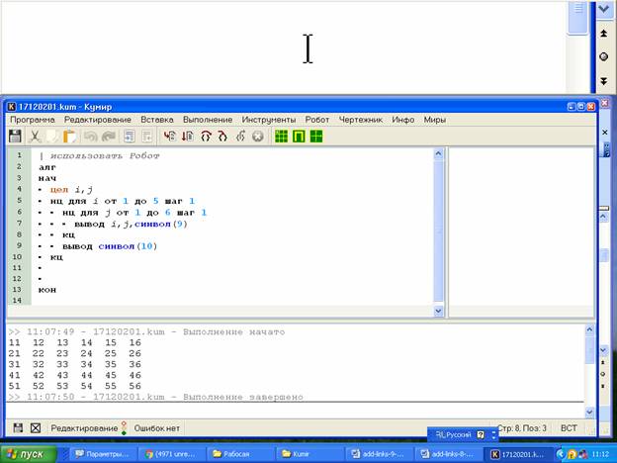Click the greyed step-out execution icon
The height and width of the screenshot is (463, 617).
240,137
